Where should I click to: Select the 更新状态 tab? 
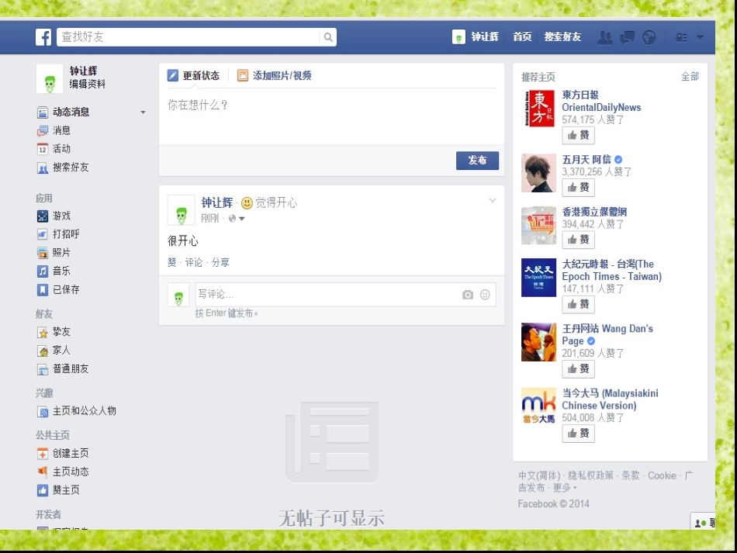[194, 76]
